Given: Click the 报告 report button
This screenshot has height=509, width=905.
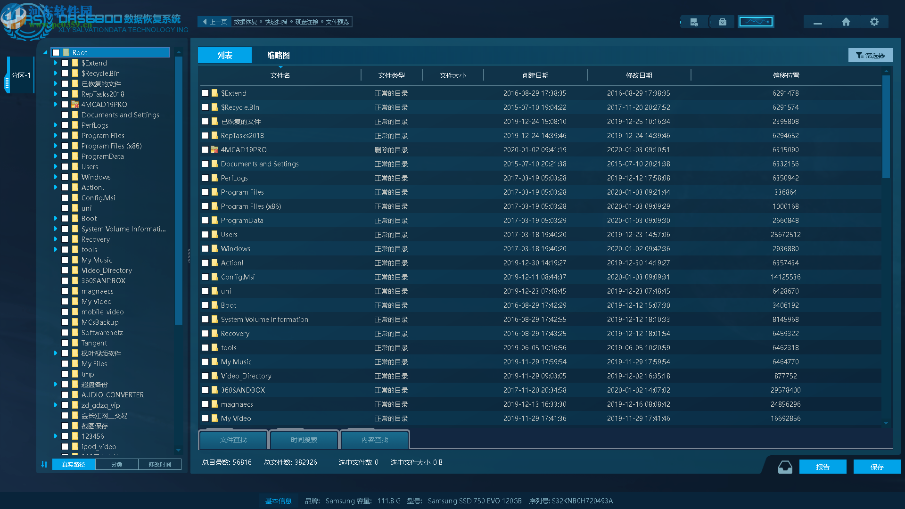Looking at the screenshot, I should (x=823, y=467).
